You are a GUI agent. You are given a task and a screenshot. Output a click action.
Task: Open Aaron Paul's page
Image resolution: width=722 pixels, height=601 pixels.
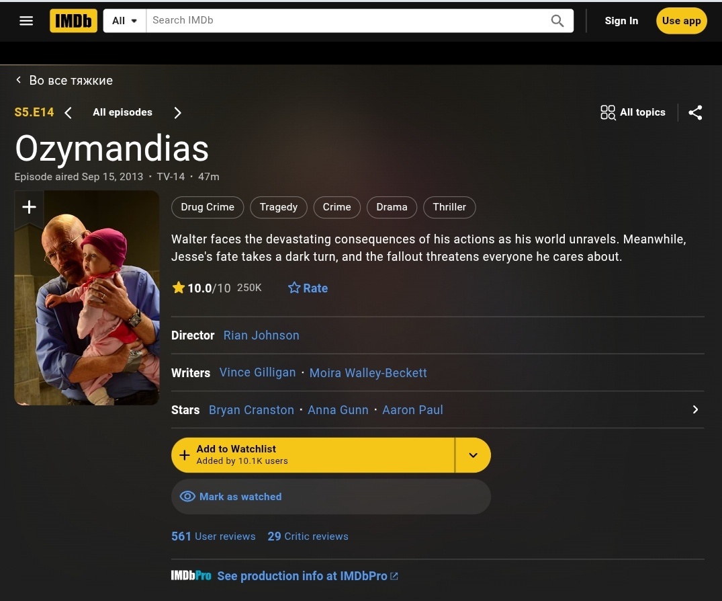coord(412,409)
